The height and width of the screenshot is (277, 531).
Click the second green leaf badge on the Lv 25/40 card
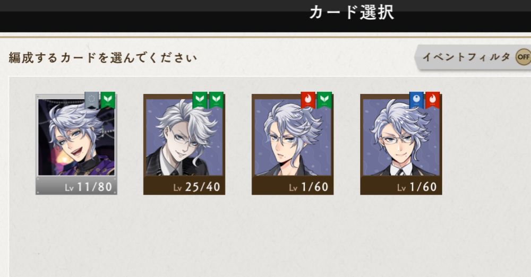217,100
